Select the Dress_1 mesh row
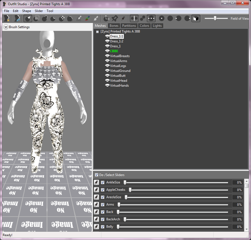The width and height of the screenshot is (251, 240). tap(115, 46)
